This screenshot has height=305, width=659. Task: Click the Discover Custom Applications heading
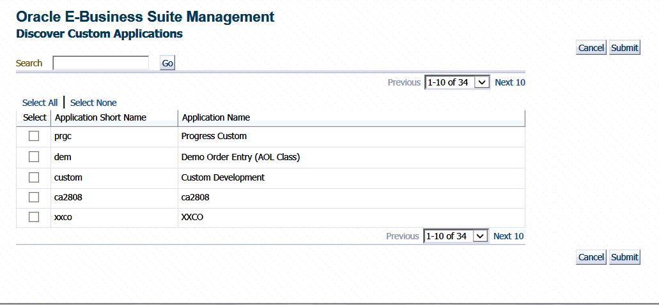(99, 34)
